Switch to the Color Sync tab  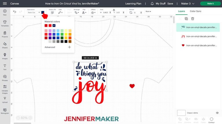point(195,11)
